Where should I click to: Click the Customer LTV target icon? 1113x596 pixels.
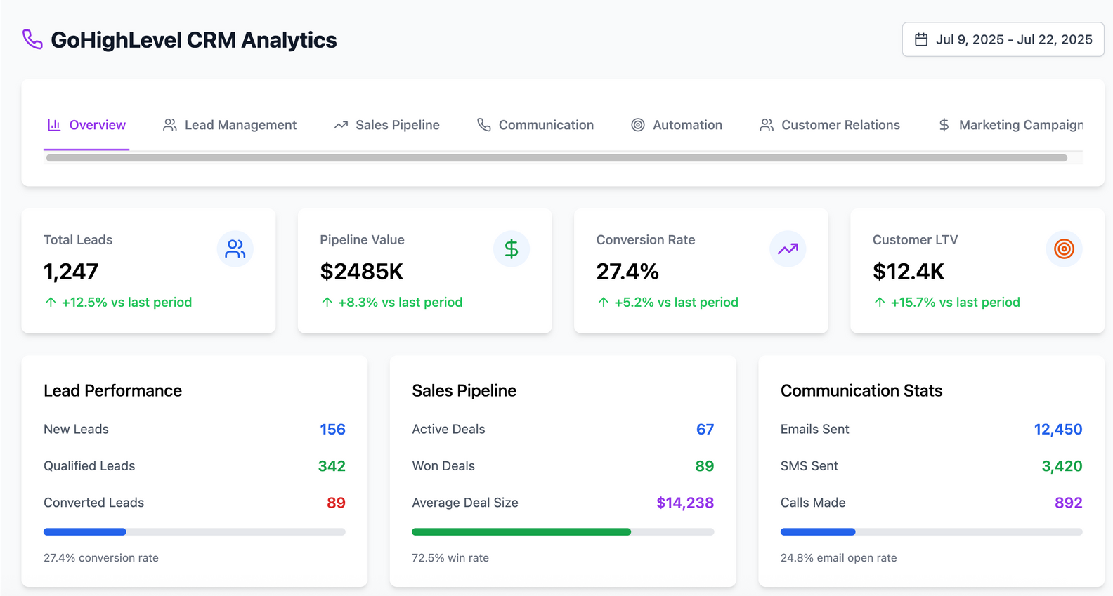tap(1065, 249)
